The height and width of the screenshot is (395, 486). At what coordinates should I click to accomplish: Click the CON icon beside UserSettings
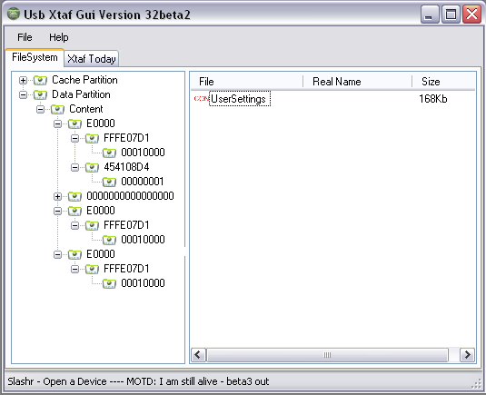pyautogui.click(x=202, y=98)
